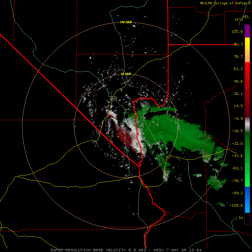Viewport: 252px width, 252px height.
Task: Click the 92.3 legend value
Action: point(238,44)
